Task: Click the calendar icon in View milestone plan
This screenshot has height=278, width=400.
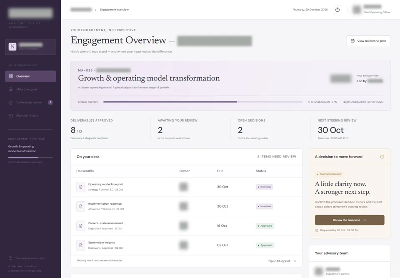Action: 352,41
